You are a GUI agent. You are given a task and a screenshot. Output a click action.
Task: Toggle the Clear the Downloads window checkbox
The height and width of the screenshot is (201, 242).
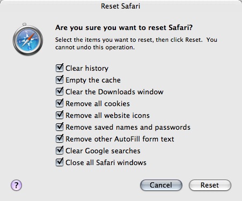tap(60, 92)
